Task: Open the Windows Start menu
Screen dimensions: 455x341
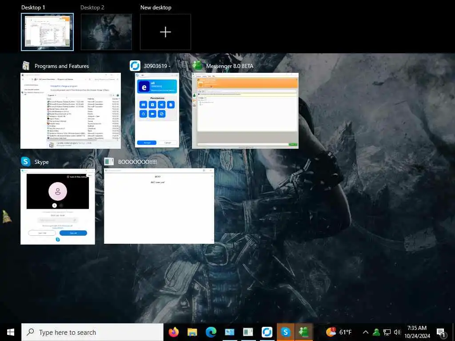Action: click(x=11, y=332)
